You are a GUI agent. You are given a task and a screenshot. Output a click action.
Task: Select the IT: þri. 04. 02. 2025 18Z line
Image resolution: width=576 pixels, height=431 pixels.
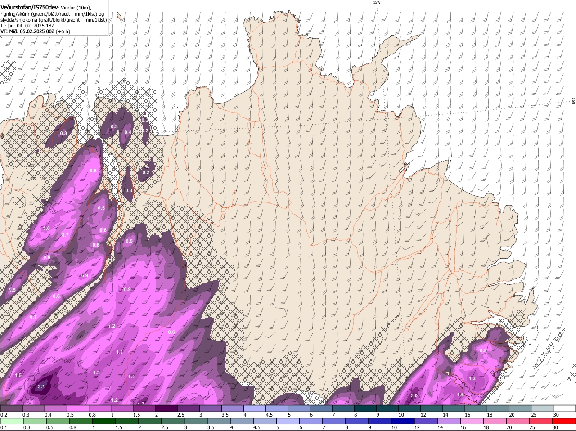(x=27, y=26)
